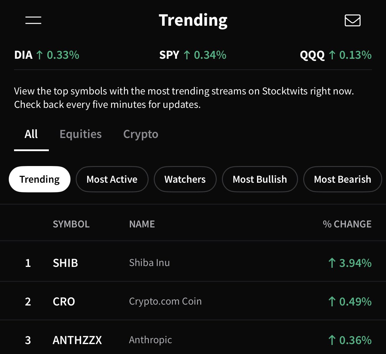This screenshot has width=386, height=354.
Task: Select the Most Bullish filter
Action: click(260, 179)
